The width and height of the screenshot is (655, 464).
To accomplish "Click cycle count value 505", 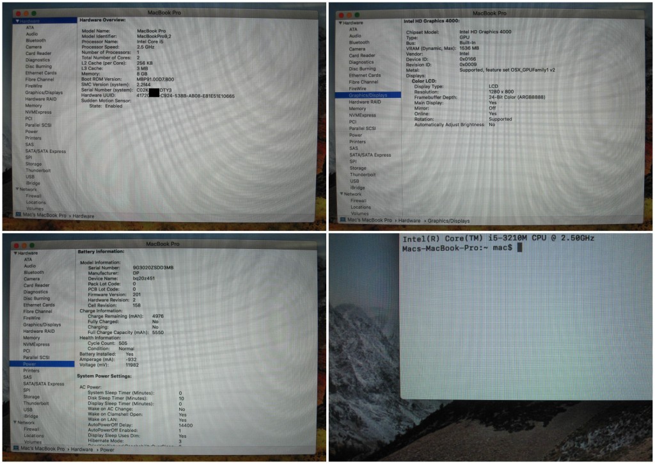I will click(123, 343).
